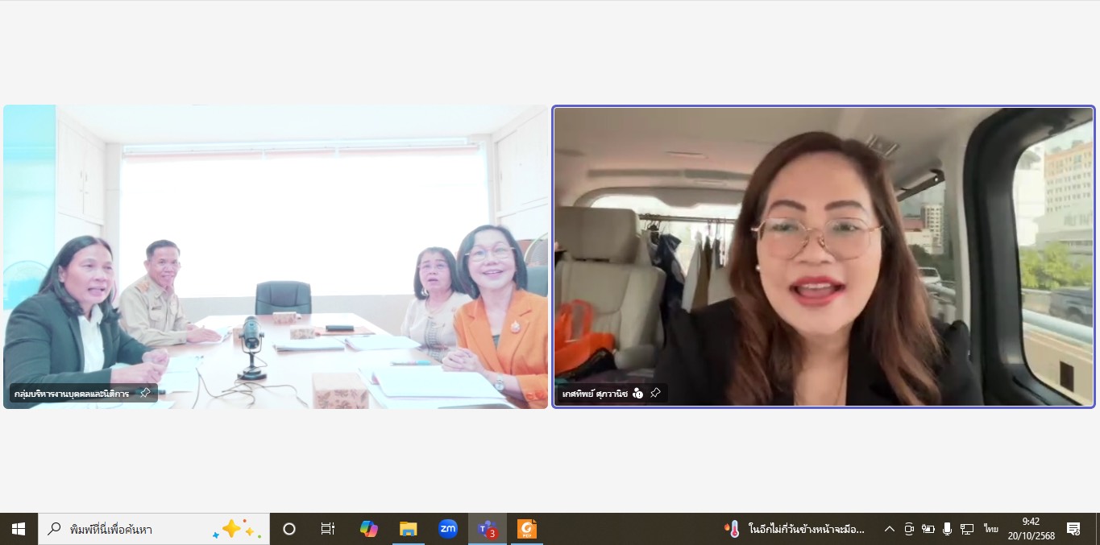Click the status icon beside the right participant's name
Viewport: 1100px width, 545px height.
[x=638, y=394]
